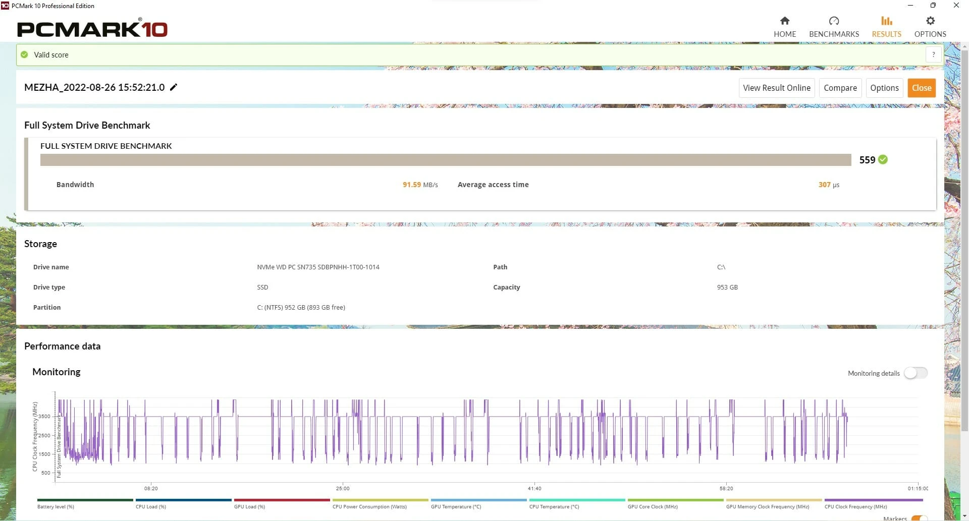The width and height of the screenshot is (969, 521).
Task: Click the Compare button
Action: pos(840,88)
